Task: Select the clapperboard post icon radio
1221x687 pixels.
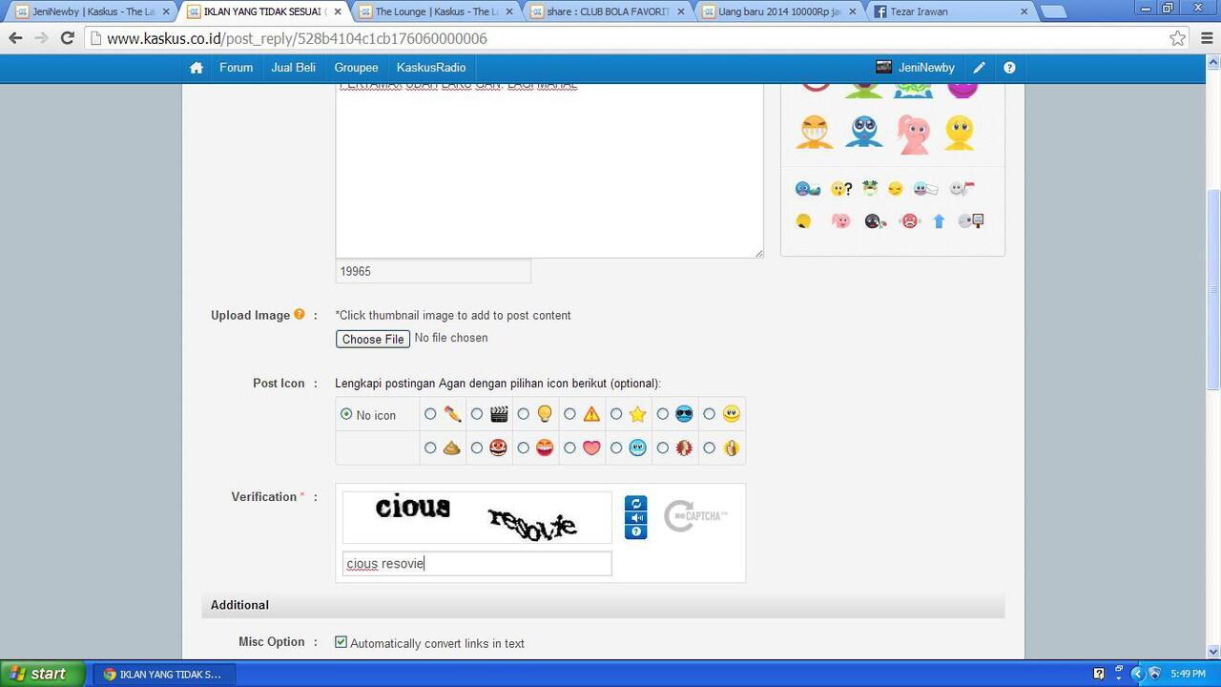Action: tap(477, 414)
